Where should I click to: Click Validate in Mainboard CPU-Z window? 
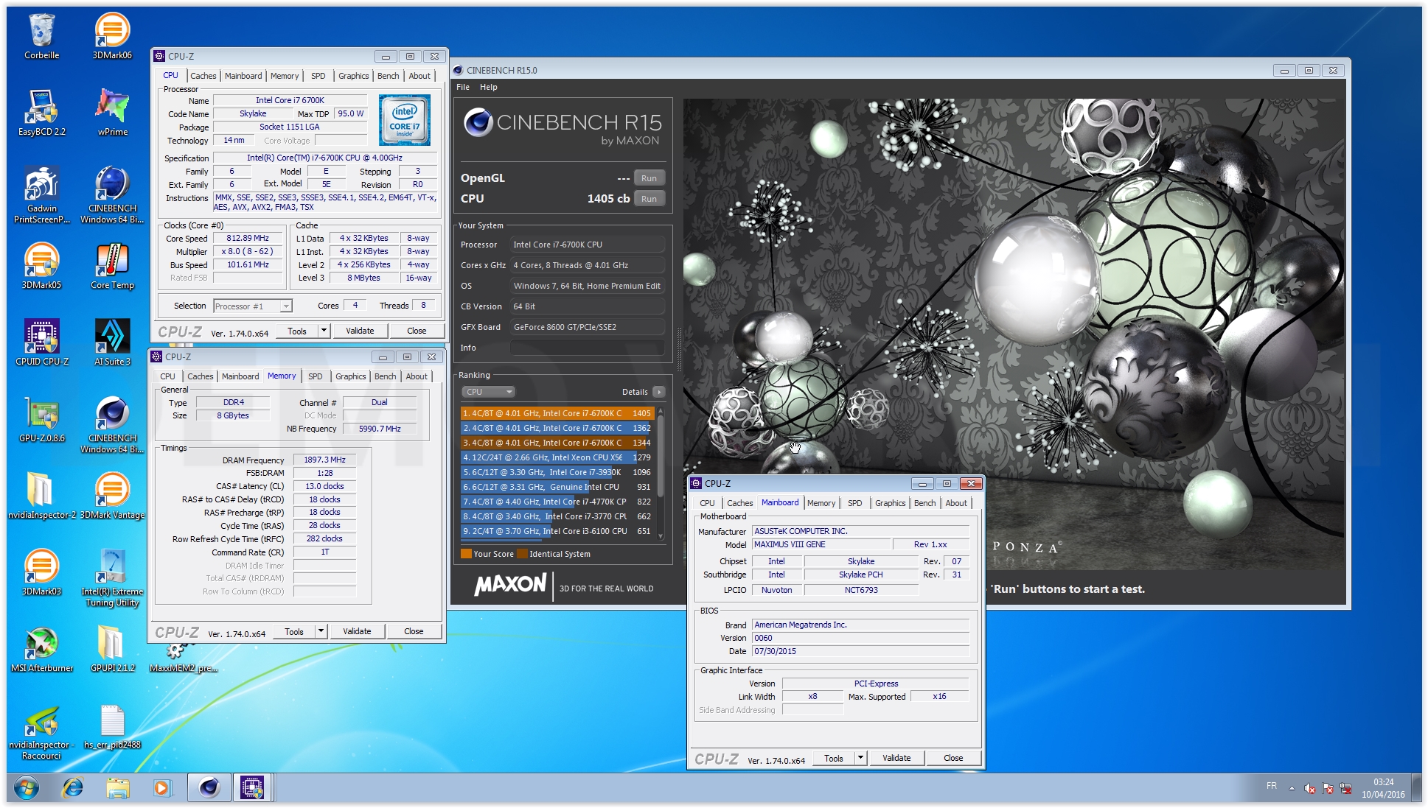click(896, 758)
